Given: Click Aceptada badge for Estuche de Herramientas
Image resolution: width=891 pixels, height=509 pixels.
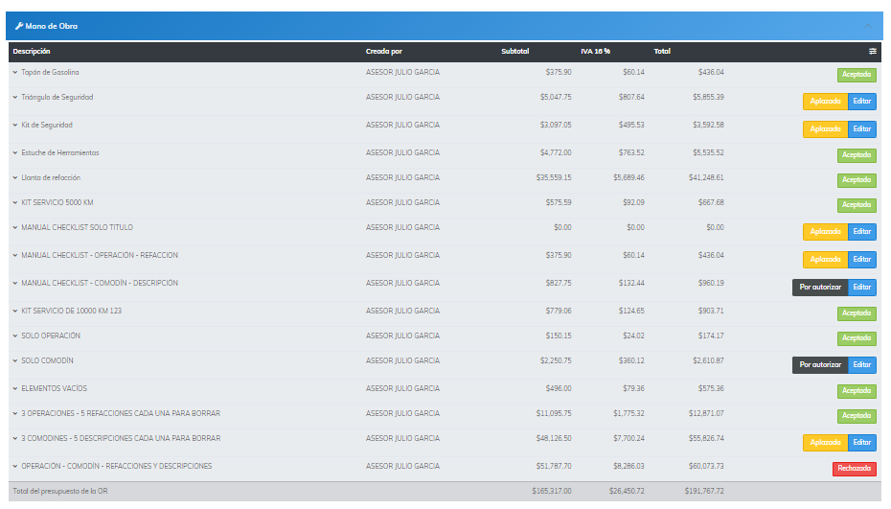Looking at the screenshot, I should (x=857, y=155).
